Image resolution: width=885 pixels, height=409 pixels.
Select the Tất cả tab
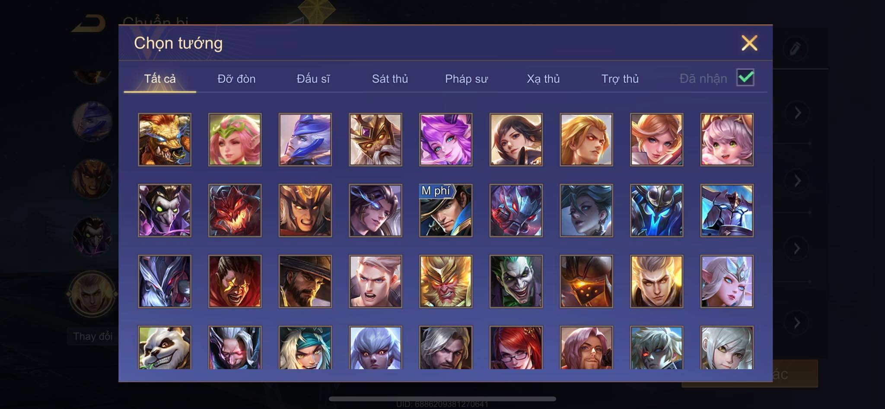[160, 79]
